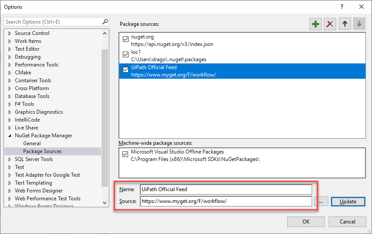Viewport: 372px width, 234px height.
Task: Click the options tree vertical scrollbar
Action: [x=105, y=118]
